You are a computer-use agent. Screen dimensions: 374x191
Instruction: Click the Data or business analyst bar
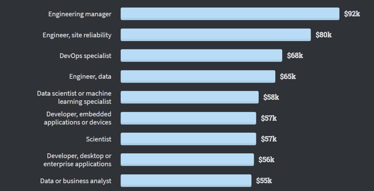point(186,181)
